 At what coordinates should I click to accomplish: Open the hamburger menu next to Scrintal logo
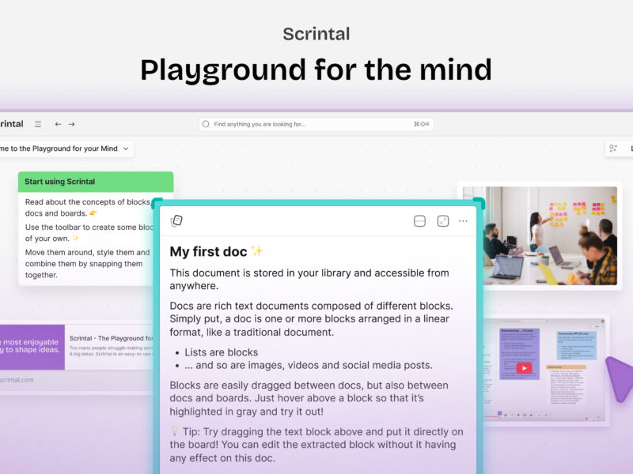(x=38, y=124)
